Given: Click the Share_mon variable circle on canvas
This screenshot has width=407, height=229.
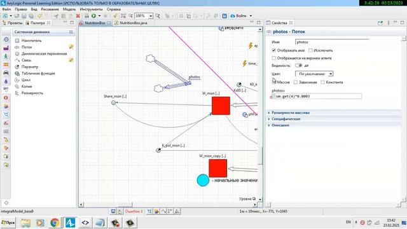Looking at the screenshot, I should (113, 103).
